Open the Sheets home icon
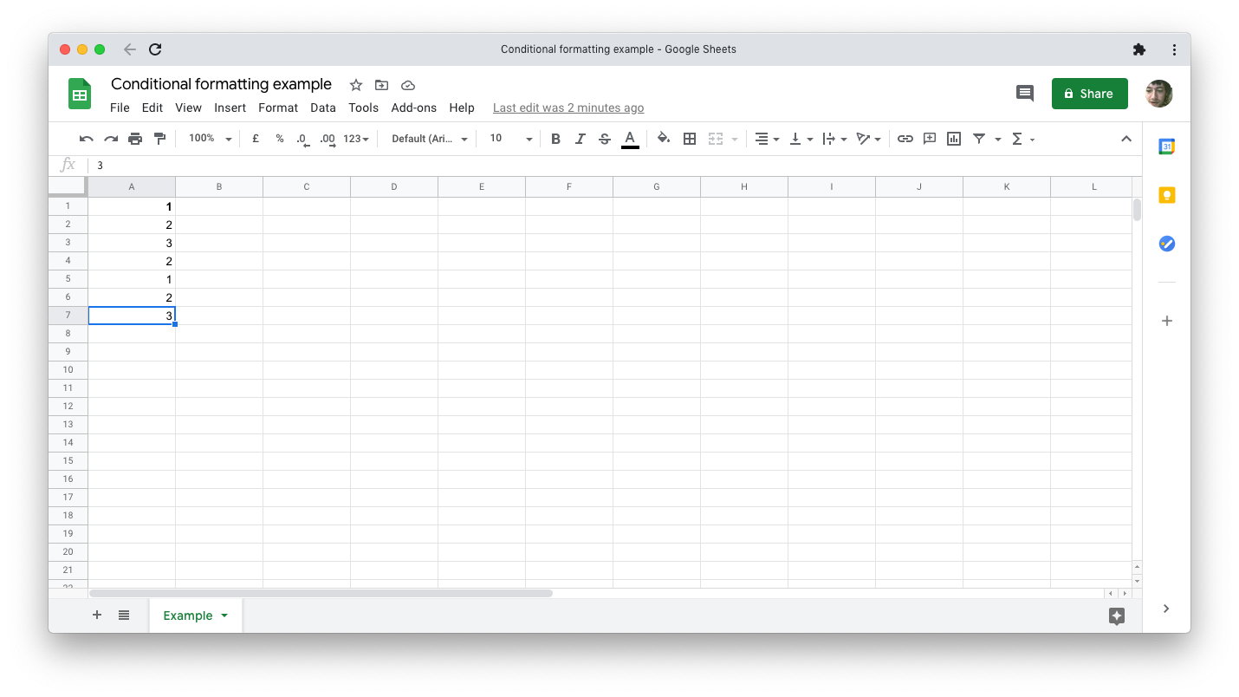 (80, 94)
